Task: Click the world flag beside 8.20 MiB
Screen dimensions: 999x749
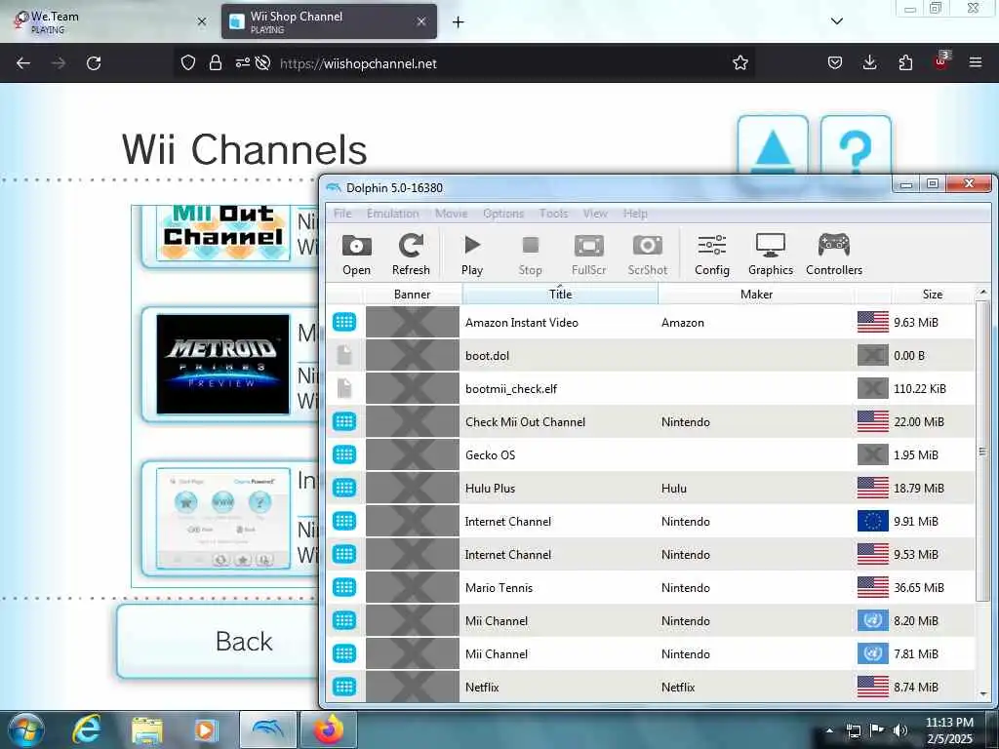Action: (873, 620)
